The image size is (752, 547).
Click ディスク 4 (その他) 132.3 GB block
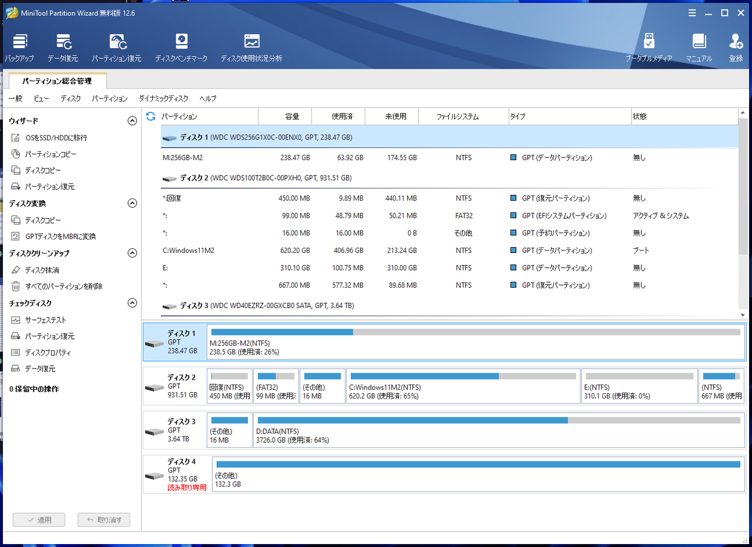[x=478, y=474]
